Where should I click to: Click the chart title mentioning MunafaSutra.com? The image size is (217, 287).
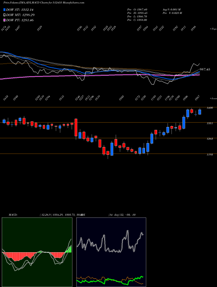[x=44, y=3]
